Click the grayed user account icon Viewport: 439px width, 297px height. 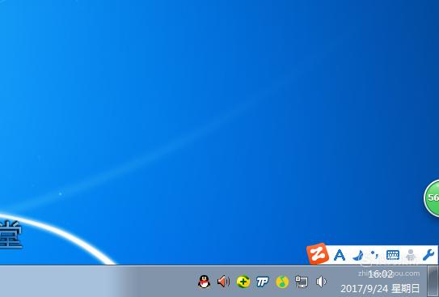point(411,255)
